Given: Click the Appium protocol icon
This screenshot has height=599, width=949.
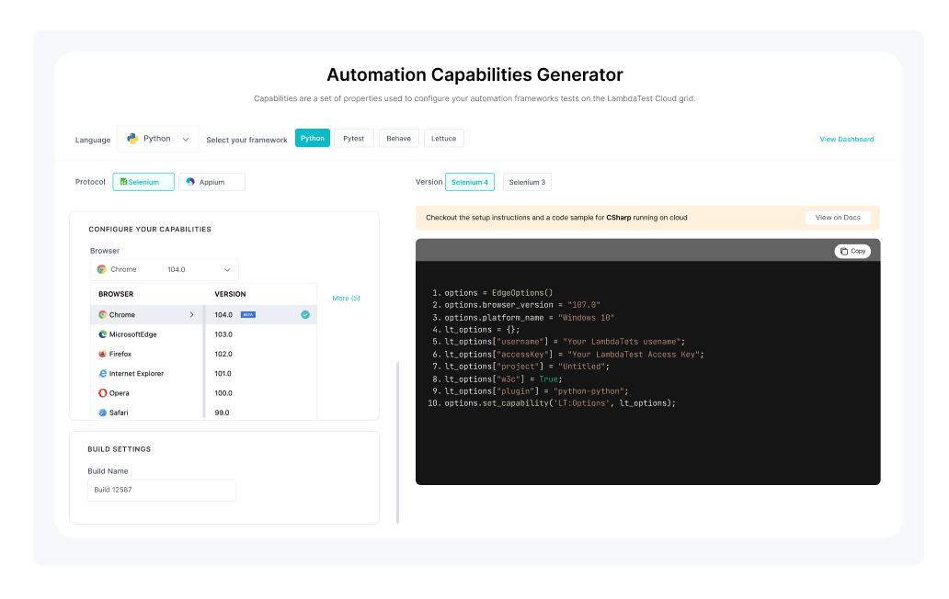Looking at the screenshot, I should pyautogui.click(x=189, y=181).
